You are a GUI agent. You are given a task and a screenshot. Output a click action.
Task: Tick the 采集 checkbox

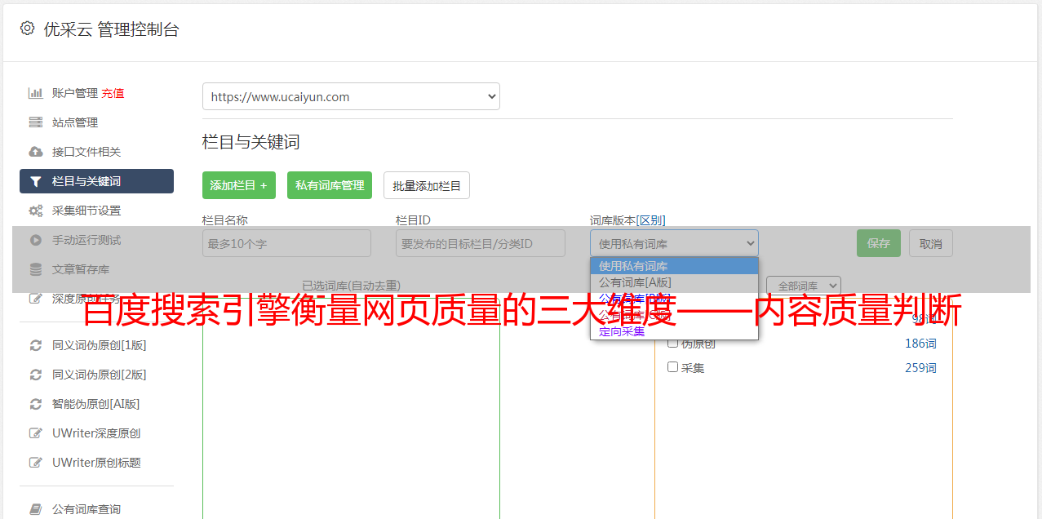tap(673, 367)
